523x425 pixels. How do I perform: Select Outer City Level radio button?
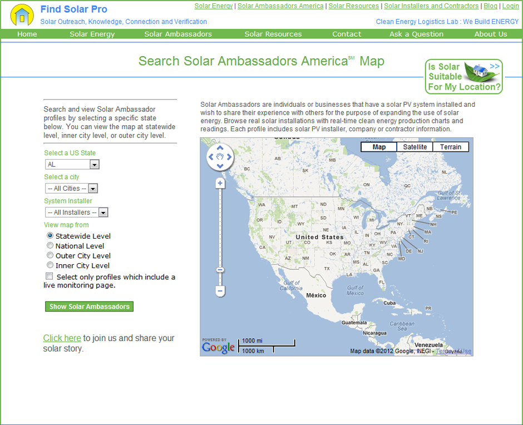pos(50,255)
